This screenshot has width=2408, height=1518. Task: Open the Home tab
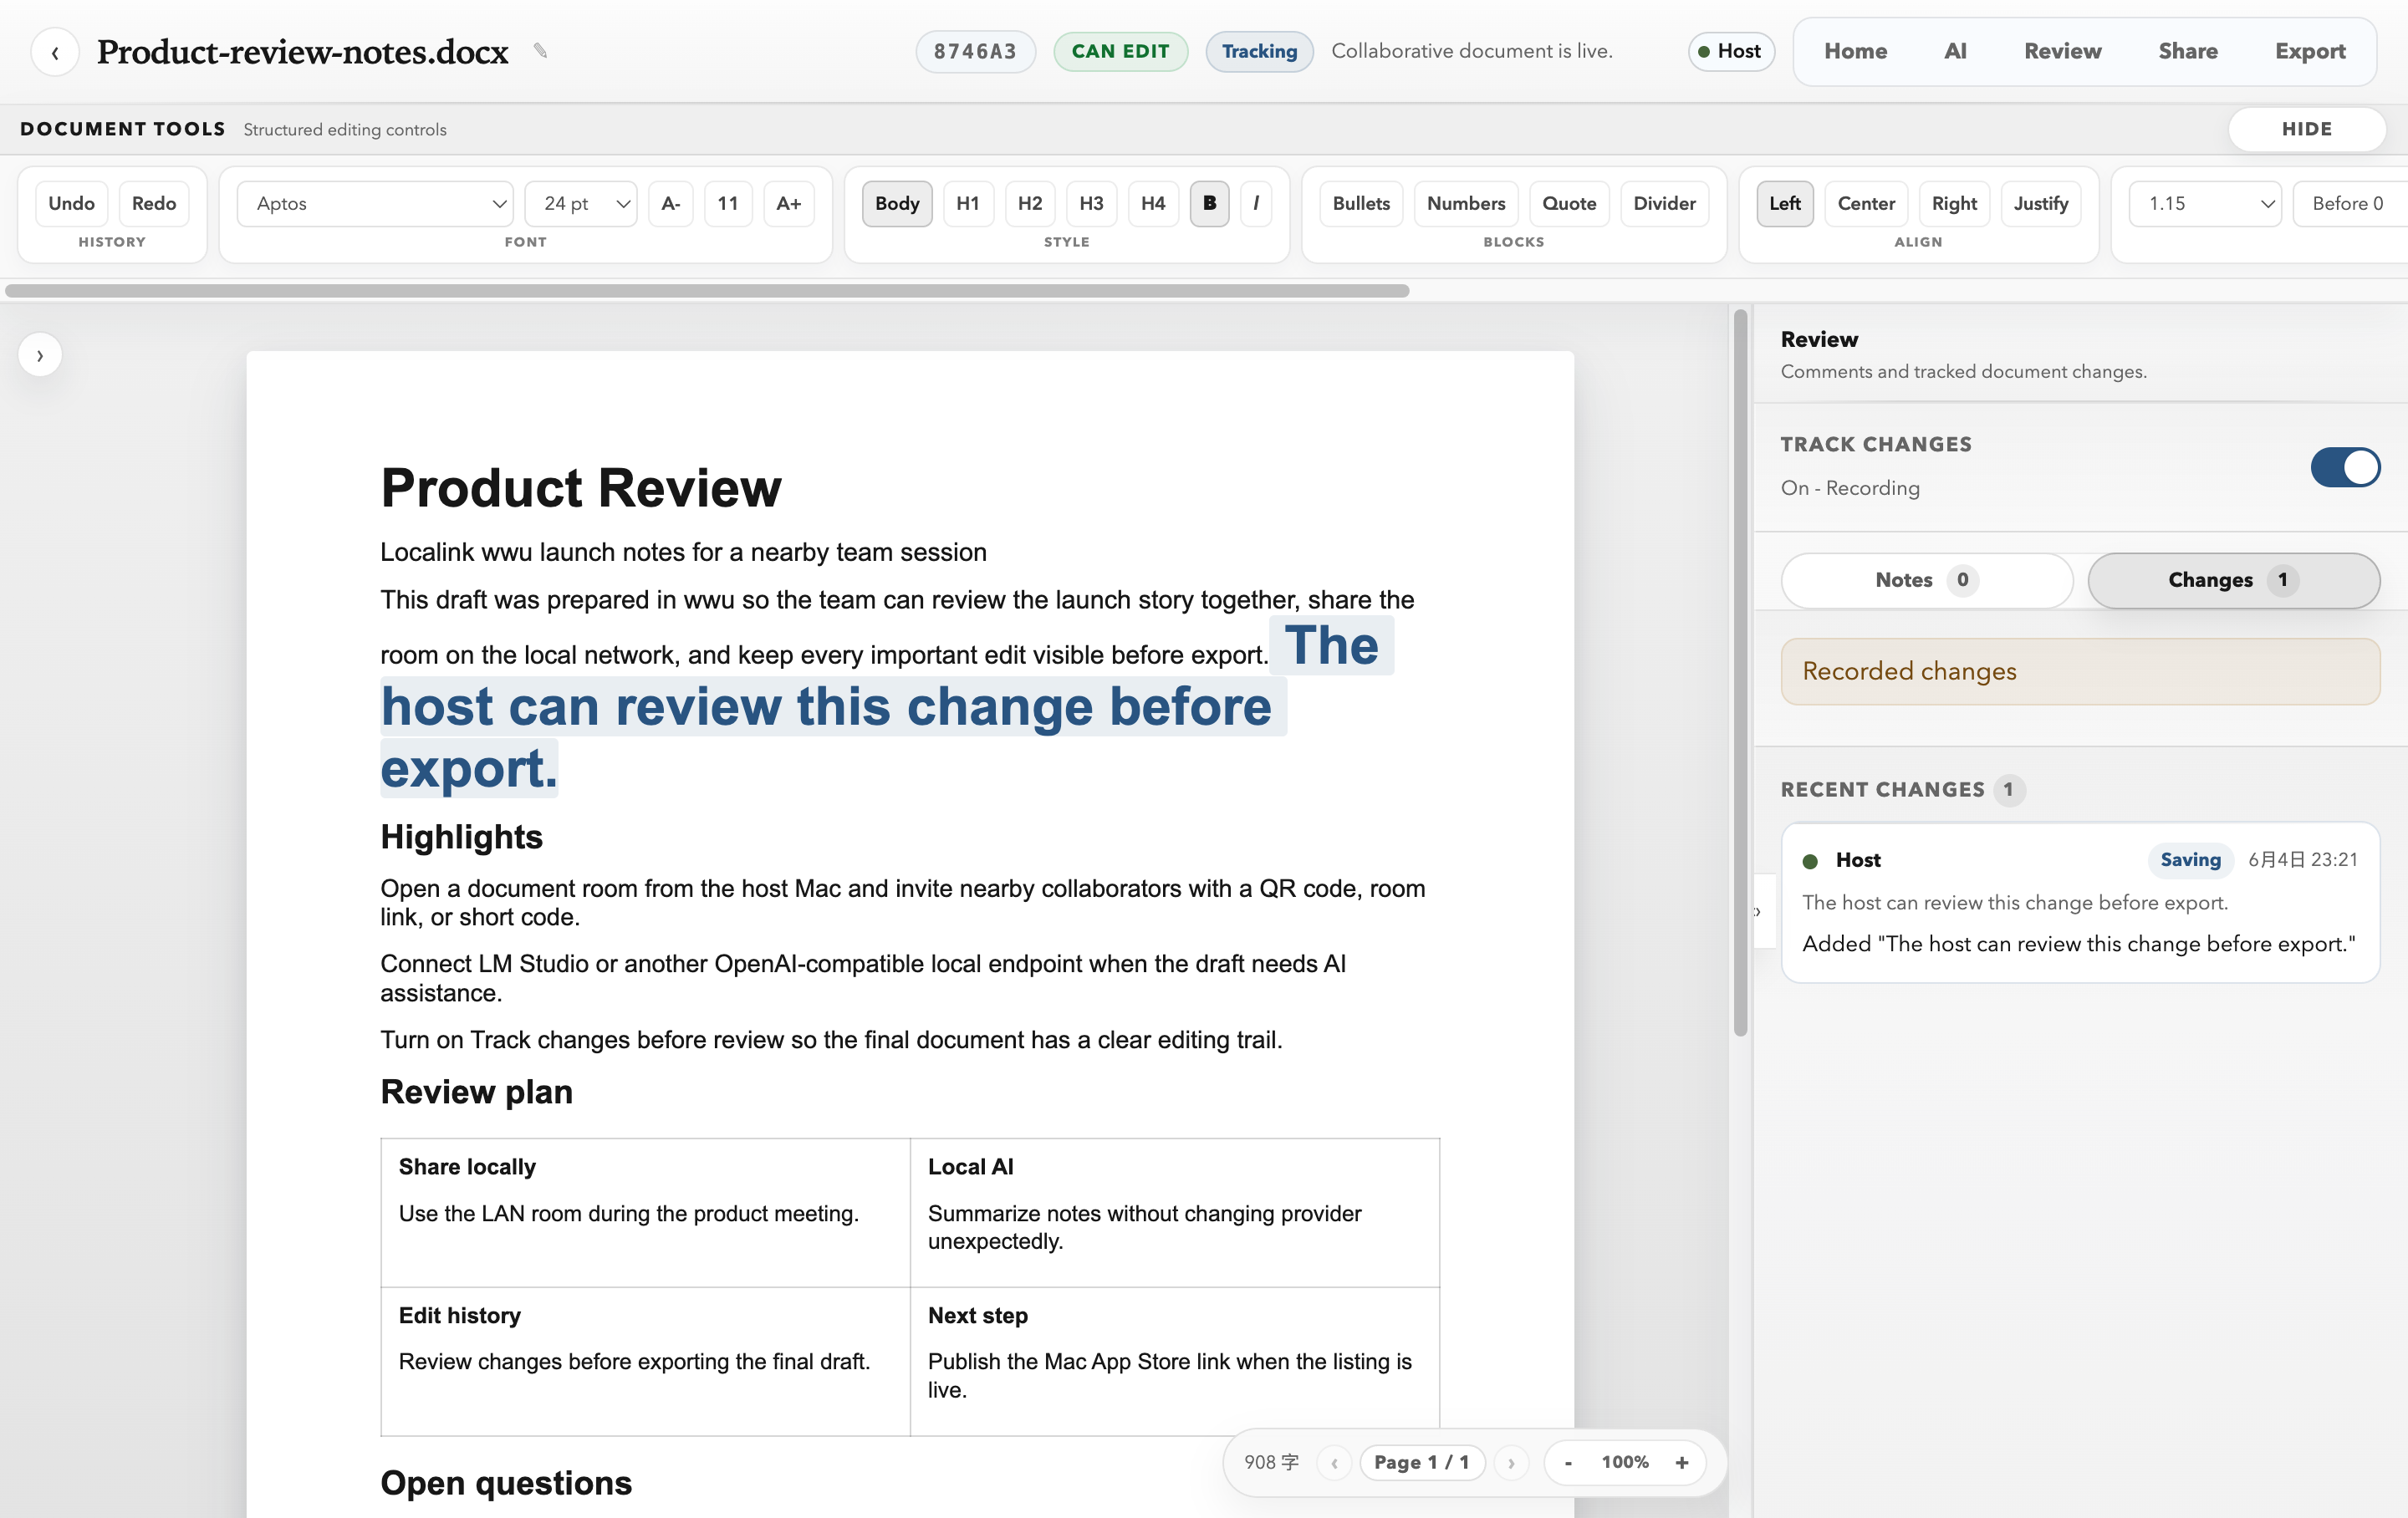[1855, 51]
